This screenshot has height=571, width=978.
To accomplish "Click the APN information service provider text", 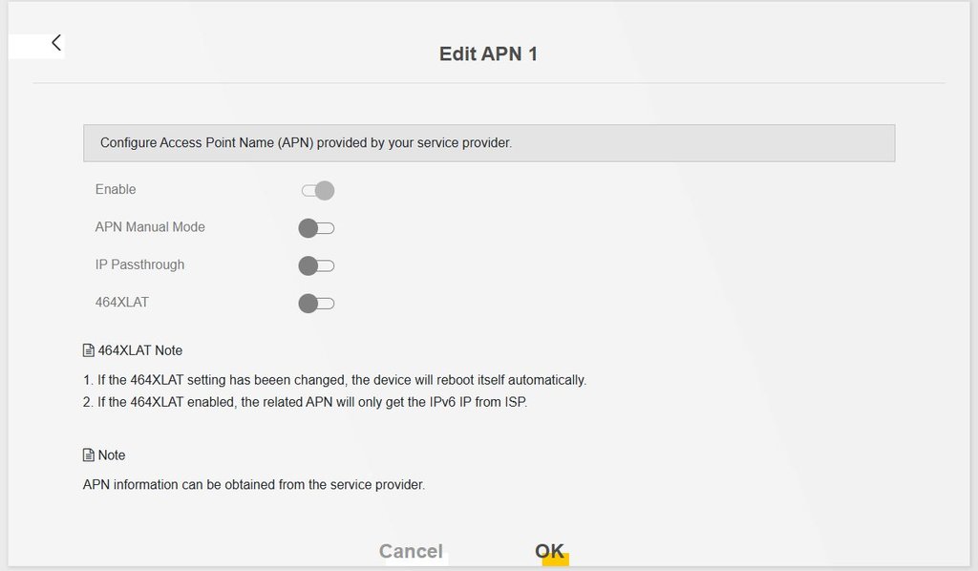I will [253, 485].
